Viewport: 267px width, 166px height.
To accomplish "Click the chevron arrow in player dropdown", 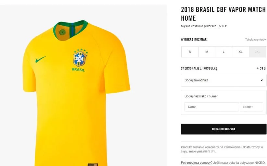I will (261, 80).
